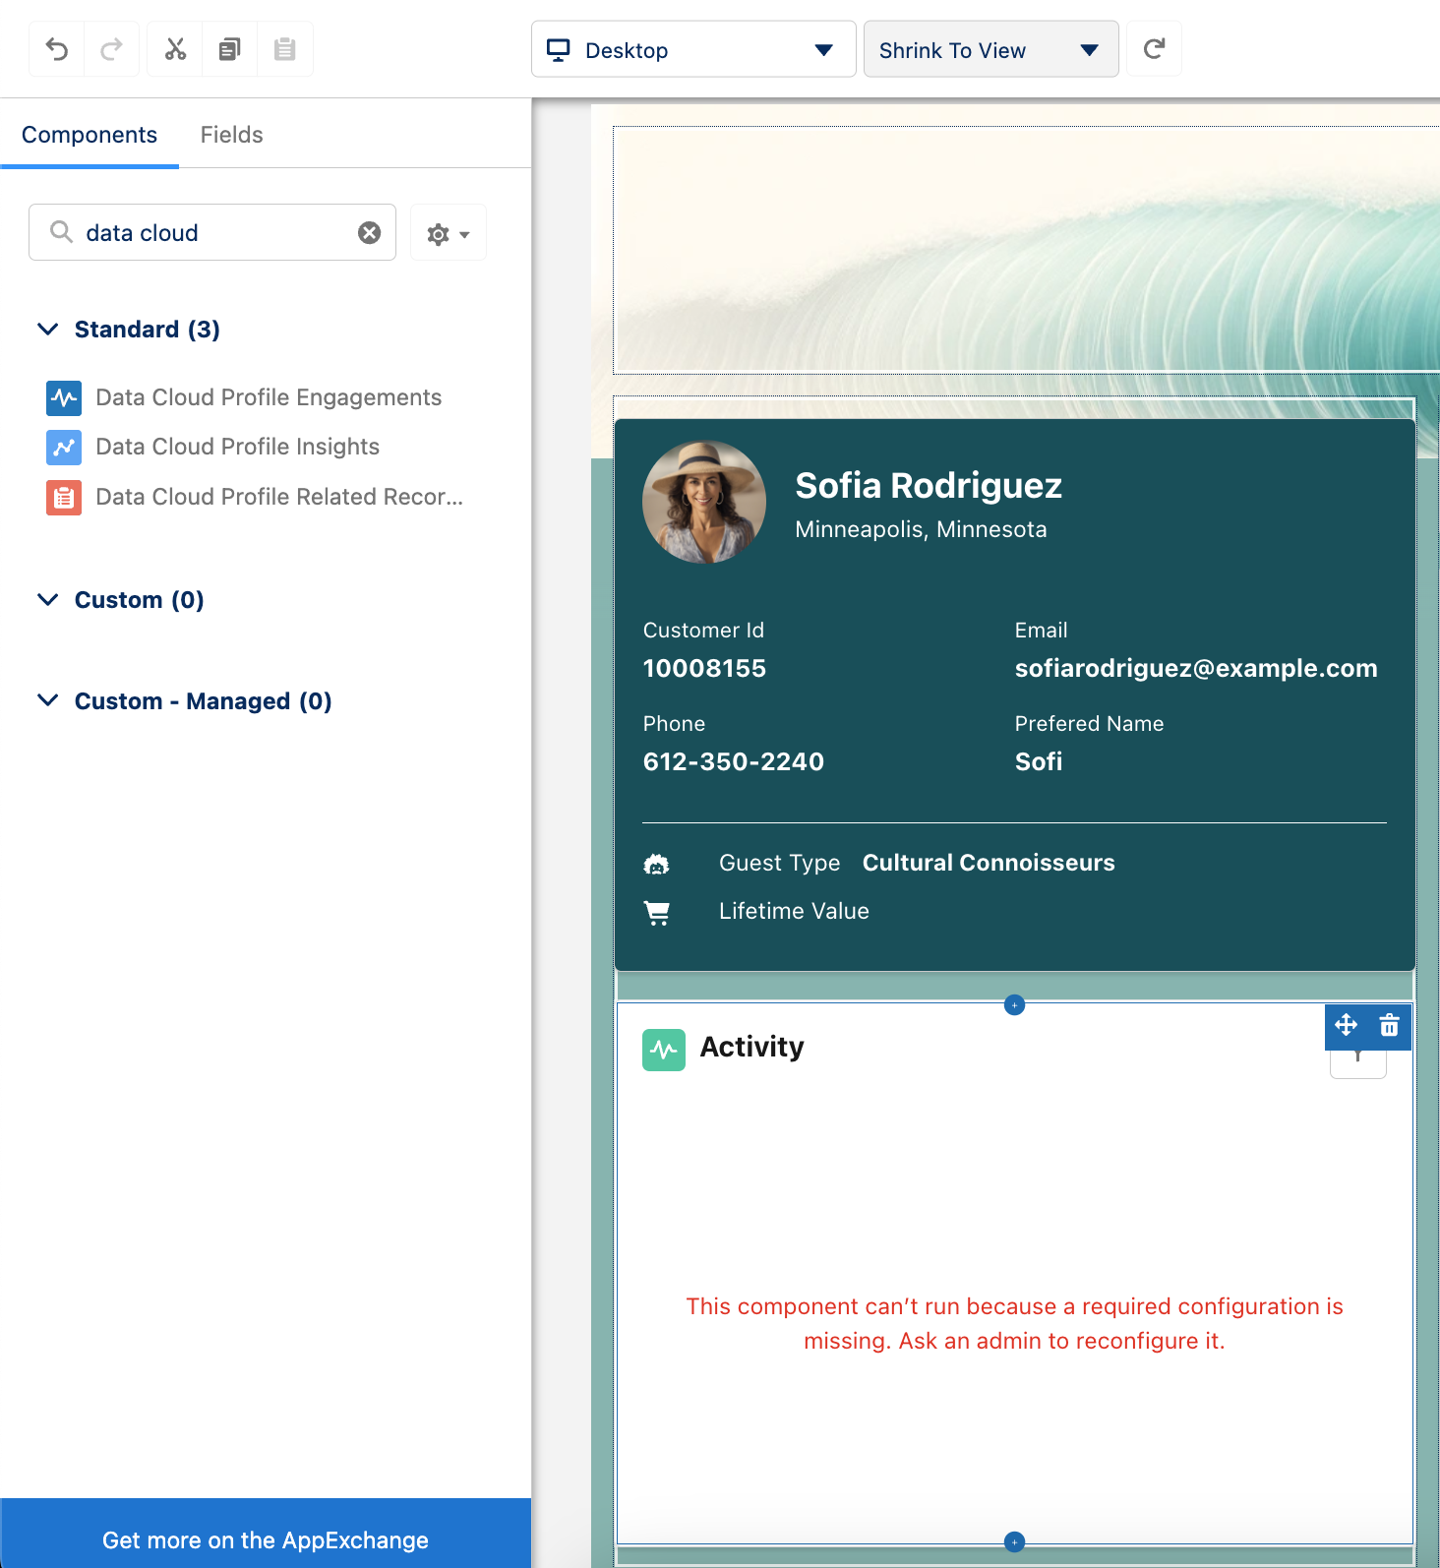Collapse the Standard (3) section
1440x1568 pixels.
tap(47, 330)
